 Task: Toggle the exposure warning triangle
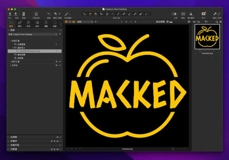tap(191, 14)
